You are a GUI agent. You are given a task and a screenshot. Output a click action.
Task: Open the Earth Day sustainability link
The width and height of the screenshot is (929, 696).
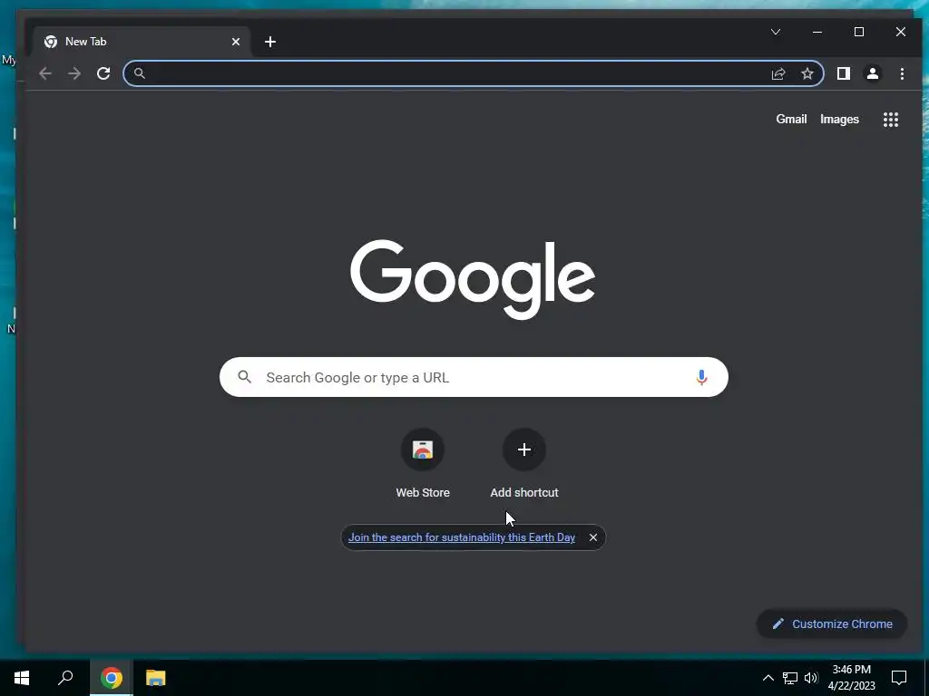462,537
